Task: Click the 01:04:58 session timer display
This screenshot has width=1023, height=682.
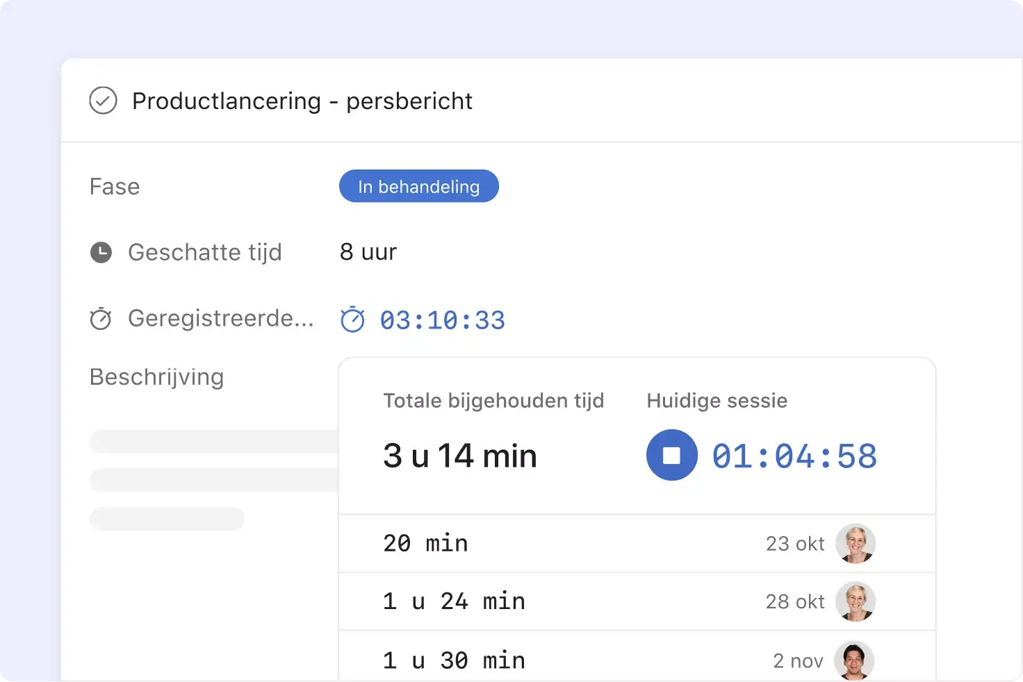Action: coord(794,455)
